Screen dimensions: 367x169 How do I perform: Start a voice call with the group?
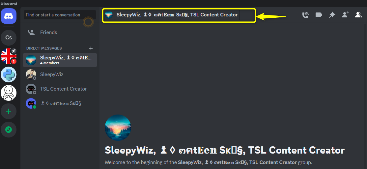(x=305, y=15)
